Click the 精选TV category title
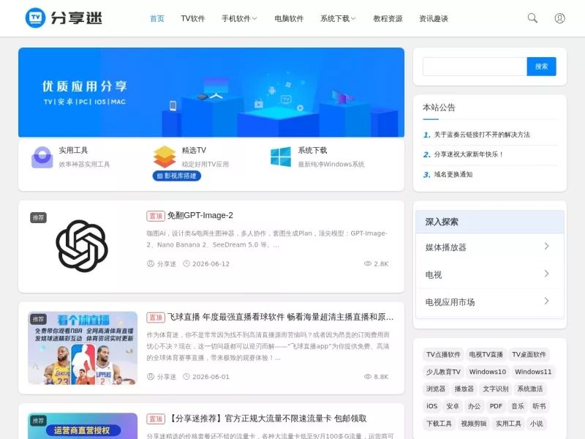 coord(194,150)
